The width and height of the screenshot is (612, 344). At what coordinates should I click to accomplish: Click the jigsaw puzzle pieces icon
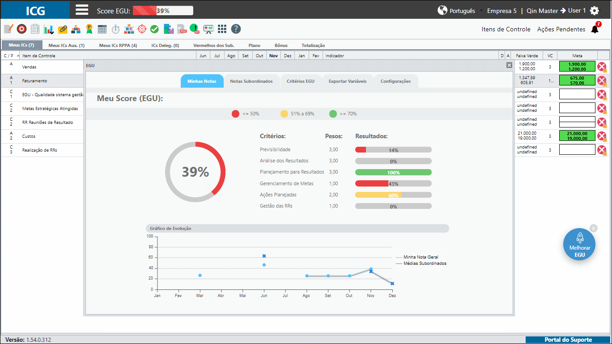pos(169,29)
